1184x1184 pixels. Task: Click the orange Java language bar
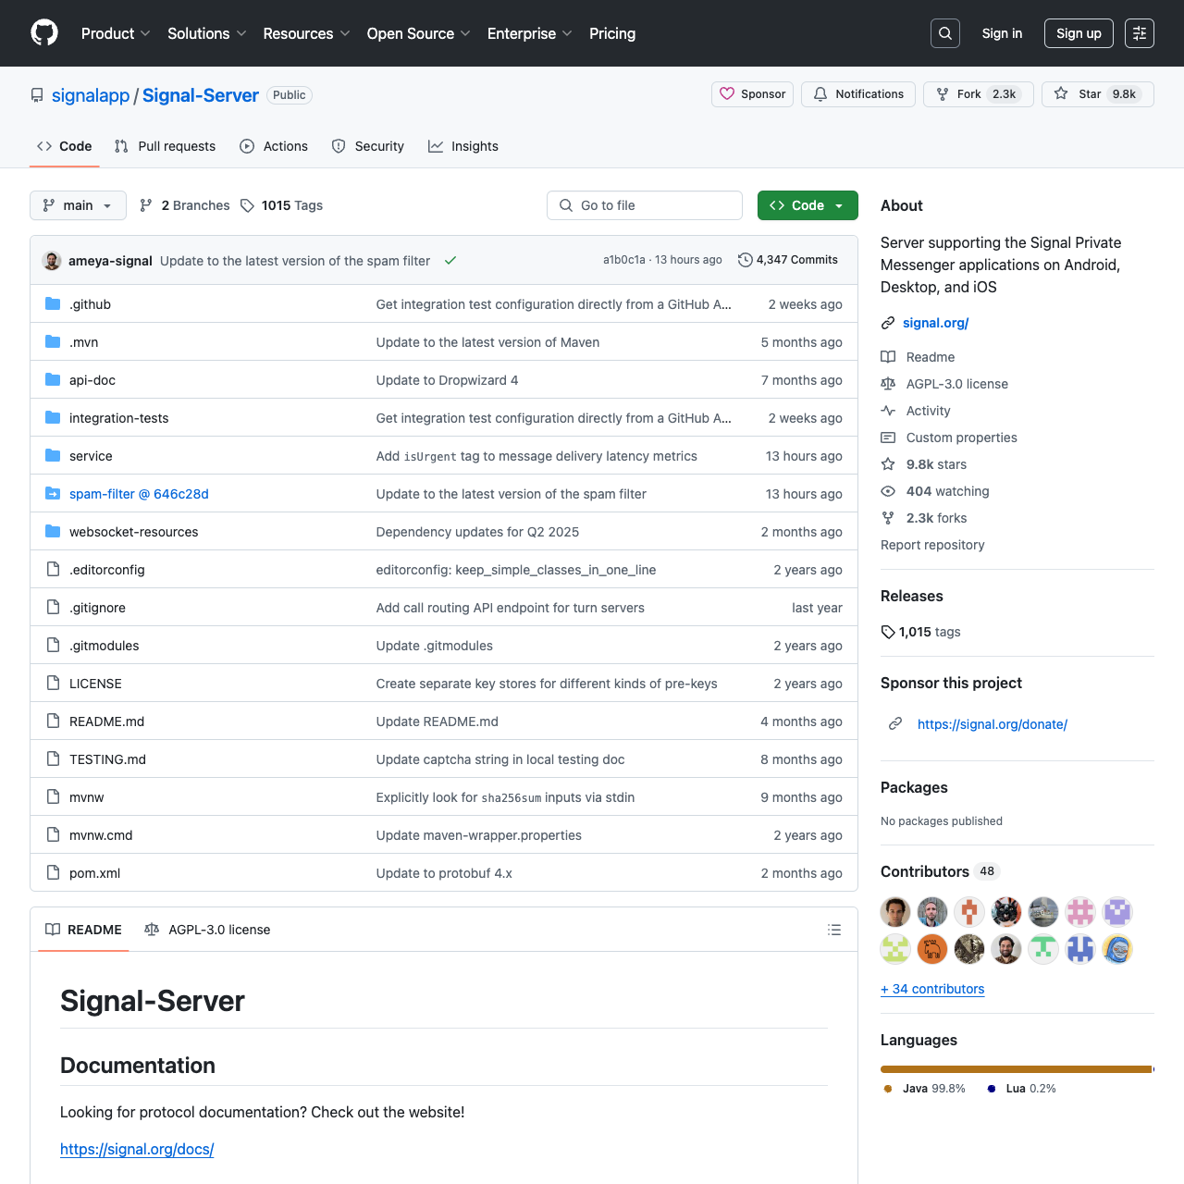pyautogui.click(x=1016, y=1069)
